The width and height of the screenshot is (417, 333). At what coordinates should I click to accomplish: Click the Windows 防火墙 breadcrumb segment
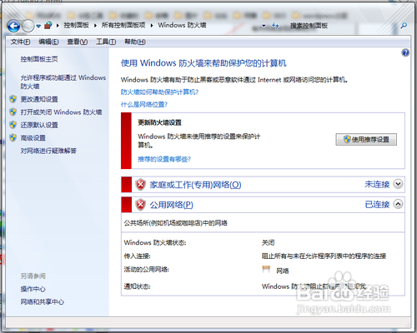(x=182, y=25)
